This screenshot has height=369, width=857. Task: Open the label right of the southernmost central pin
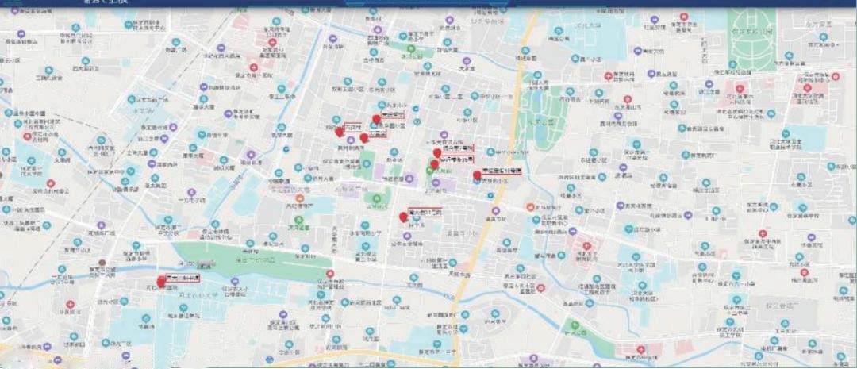tap(425, 213)
